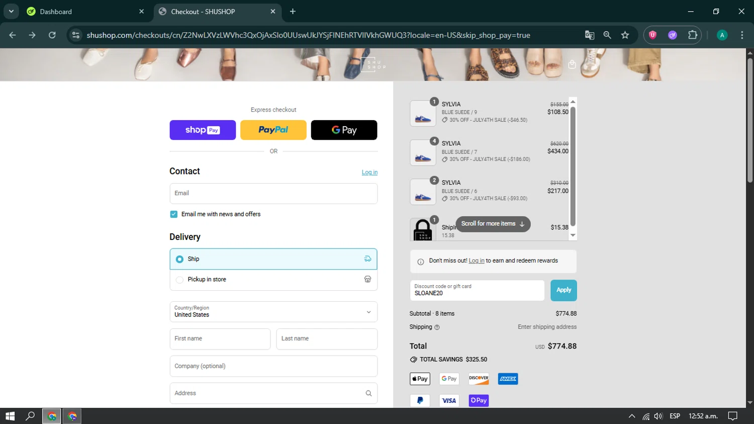
Task: Uncheck Email me with news and offers
Action: click(x=174, y=214)
